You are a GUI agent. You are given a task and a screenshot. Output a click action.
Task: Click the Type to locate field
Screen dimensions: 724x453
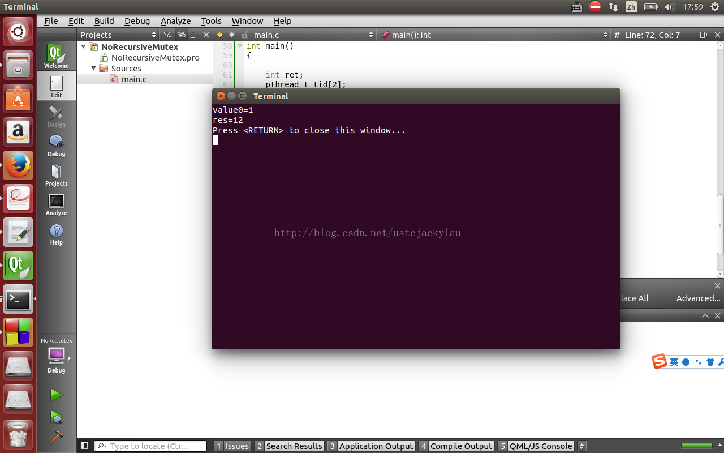pos(150,446)
